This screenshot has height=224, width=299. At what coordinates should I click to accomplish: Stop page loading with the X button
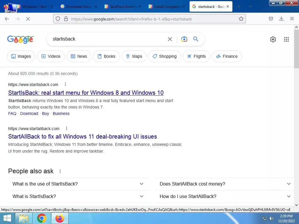pyautogui.click(x=28, y=19)
